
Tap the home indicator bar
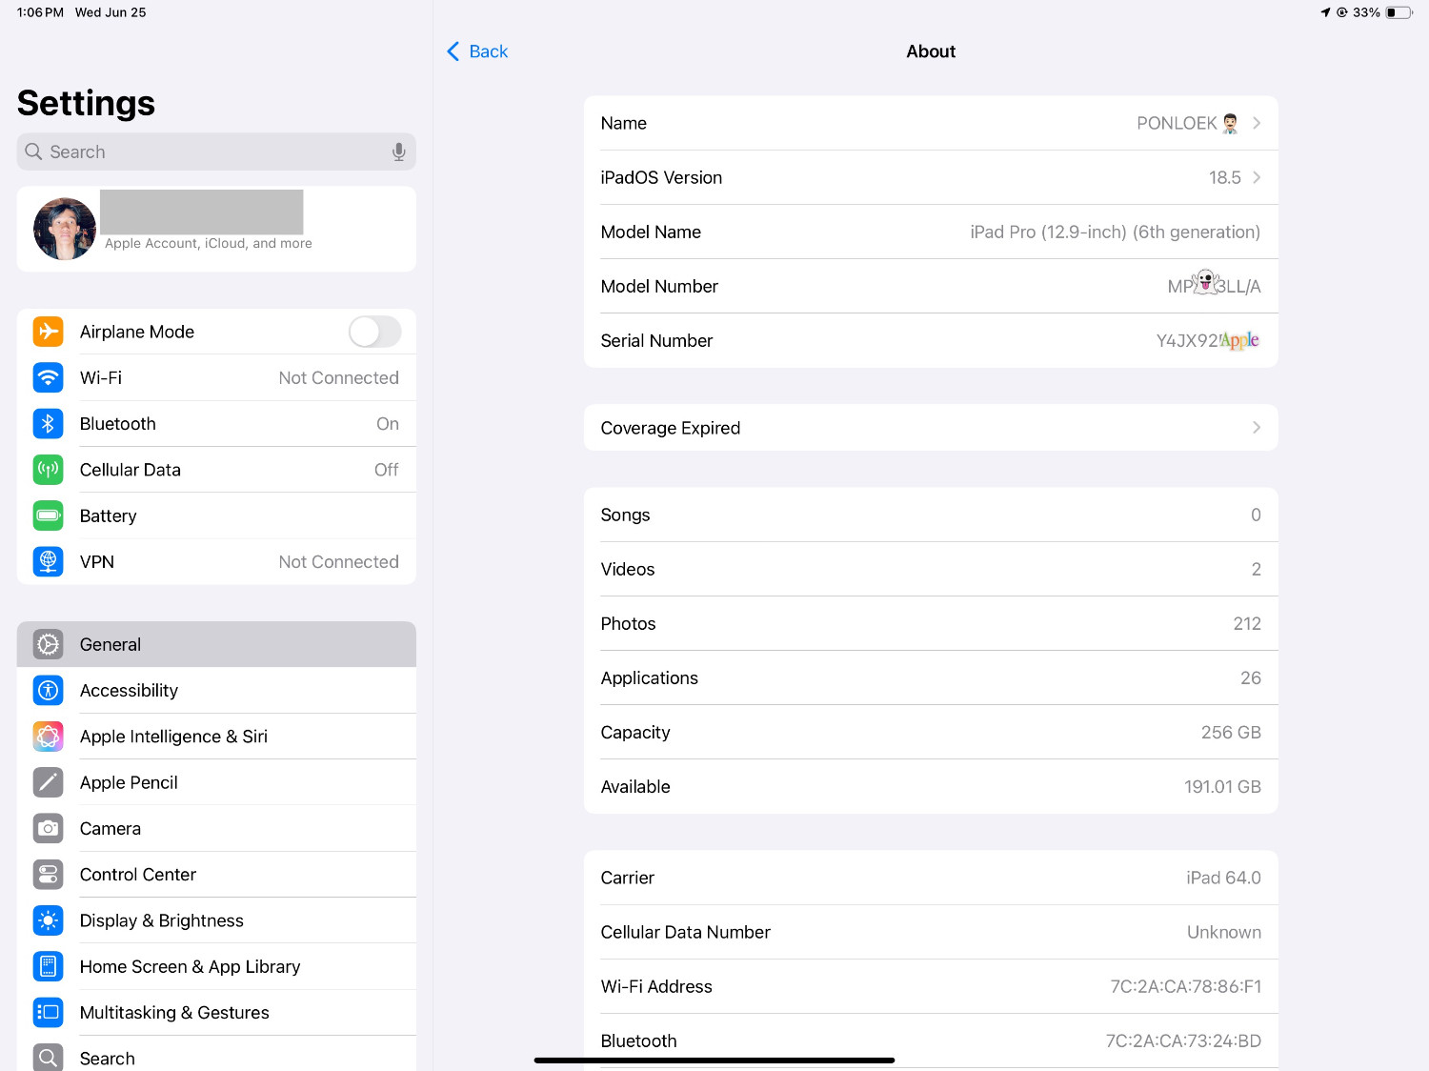(714, 1060)
